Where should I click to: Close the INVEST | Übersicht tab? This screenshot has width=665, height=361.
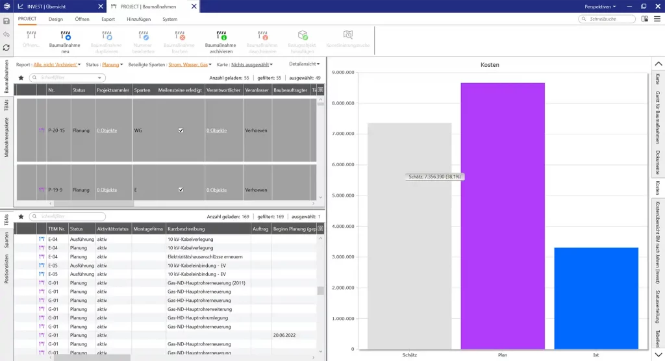coord(99,6)
